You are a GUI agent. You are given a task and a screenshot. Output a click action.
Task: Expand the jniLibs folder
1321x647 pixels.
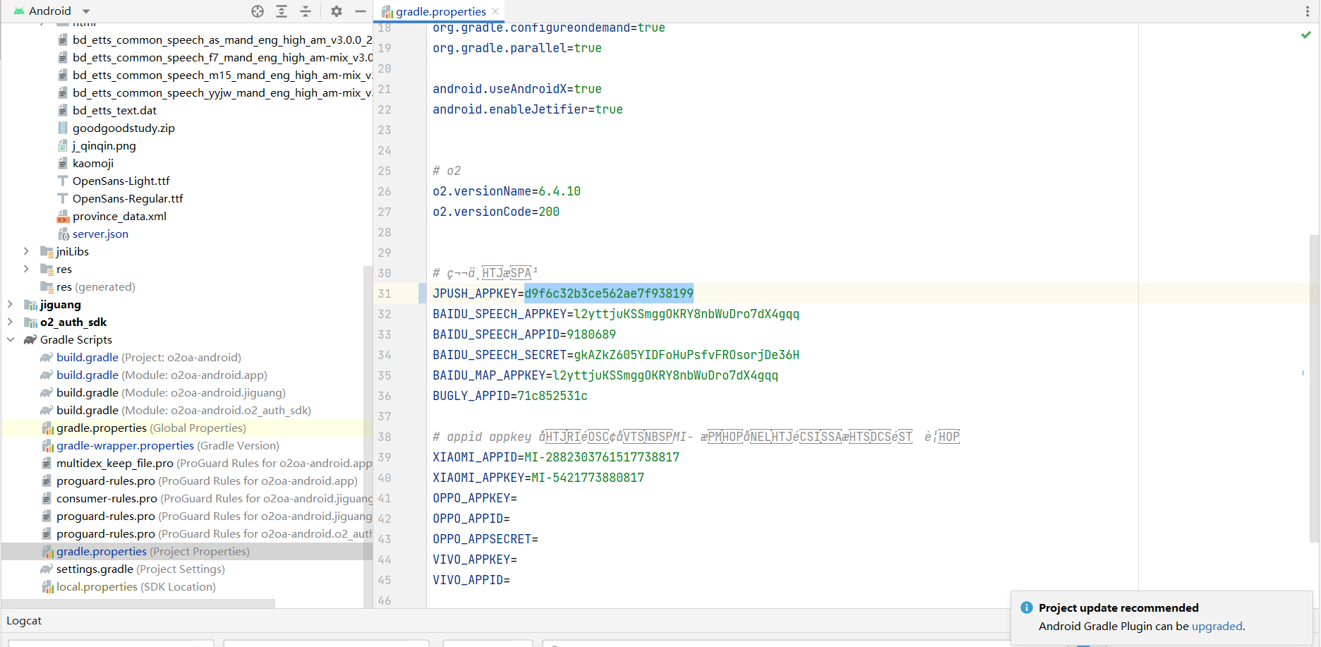click(x=26, y=251)
